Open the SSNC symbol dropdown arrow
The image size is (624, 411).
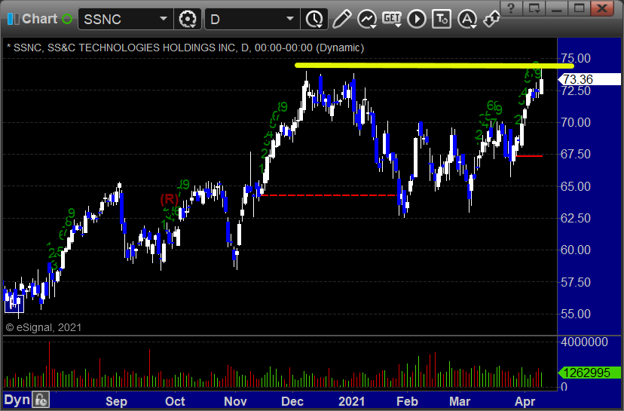pos(164,19)
